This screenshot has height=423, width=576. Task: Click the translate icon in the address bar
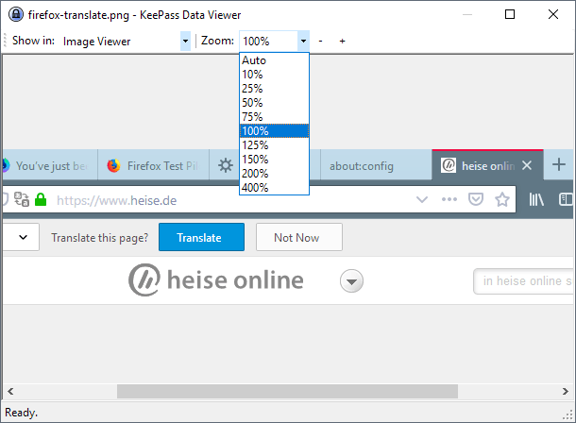[x=22, y=199]
